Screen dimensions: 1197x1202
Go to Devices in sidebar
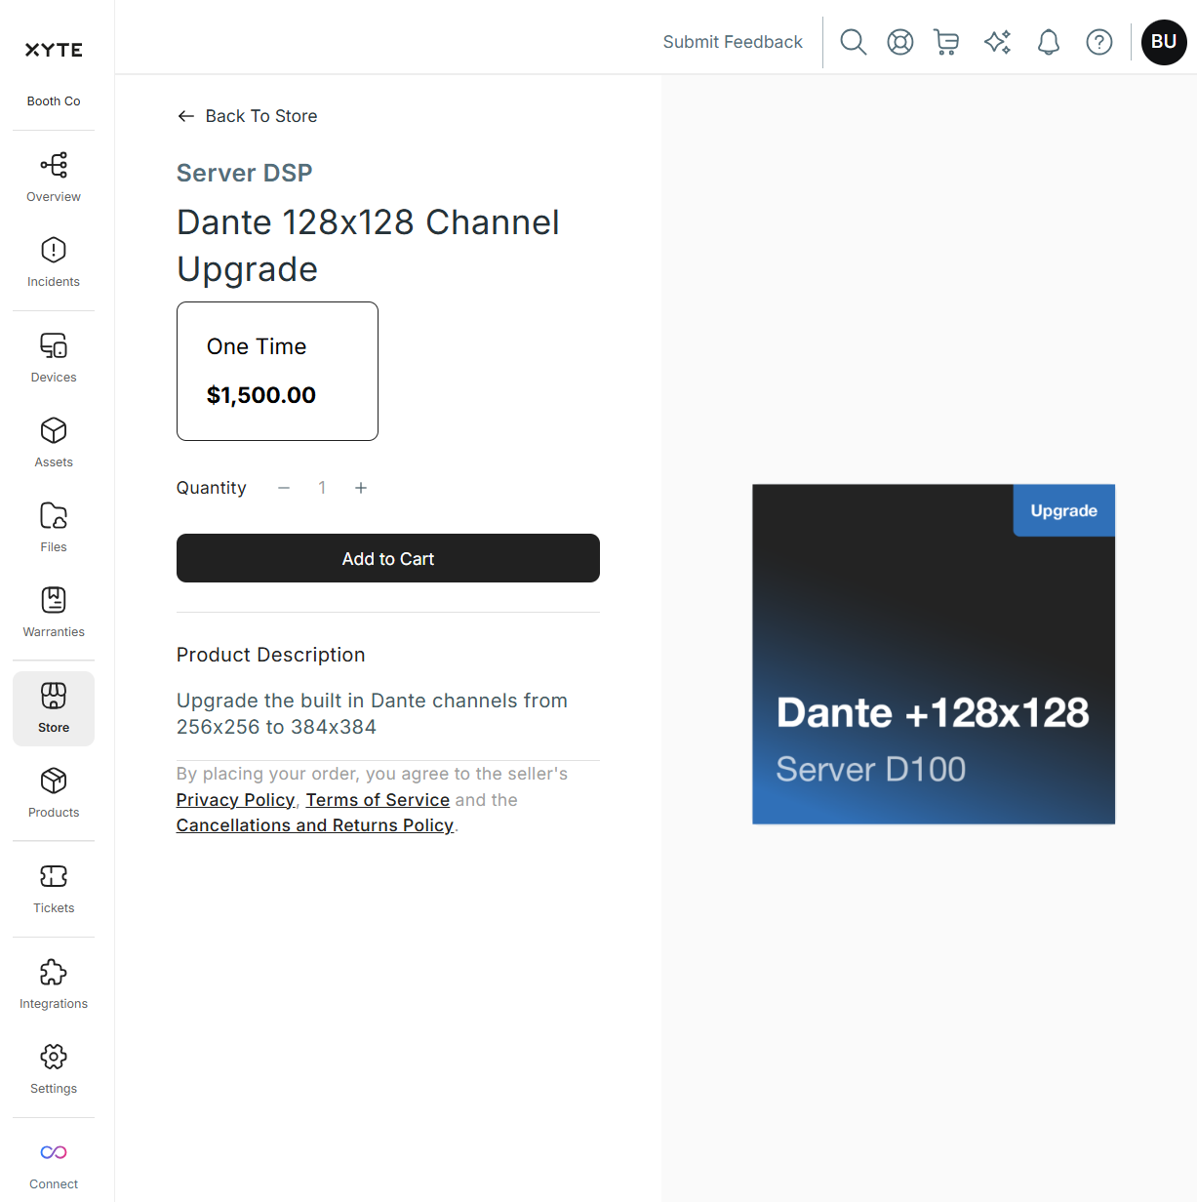point(54,358)
